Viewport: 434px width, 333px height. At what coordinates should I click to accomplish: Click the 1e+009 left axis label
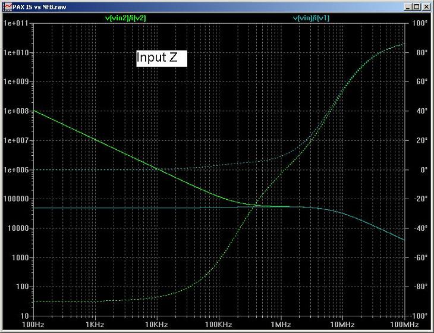click(16, 81)
